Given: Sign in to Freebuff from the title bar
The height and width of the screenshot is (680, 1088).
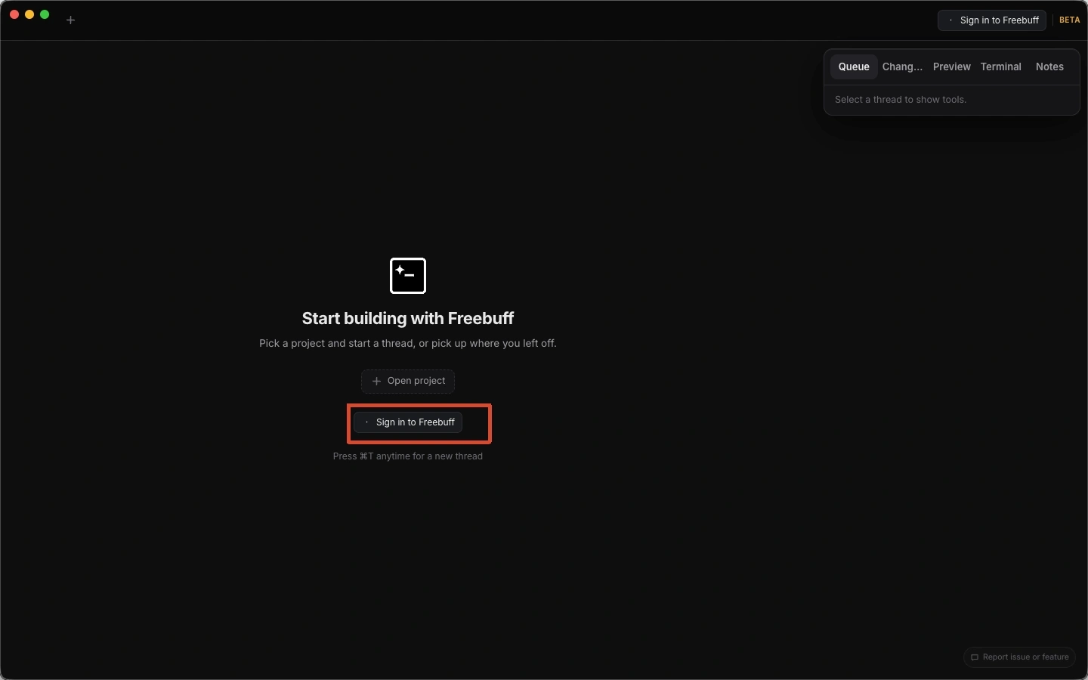Looking at the screenshot, I should (x=992, y=20).
